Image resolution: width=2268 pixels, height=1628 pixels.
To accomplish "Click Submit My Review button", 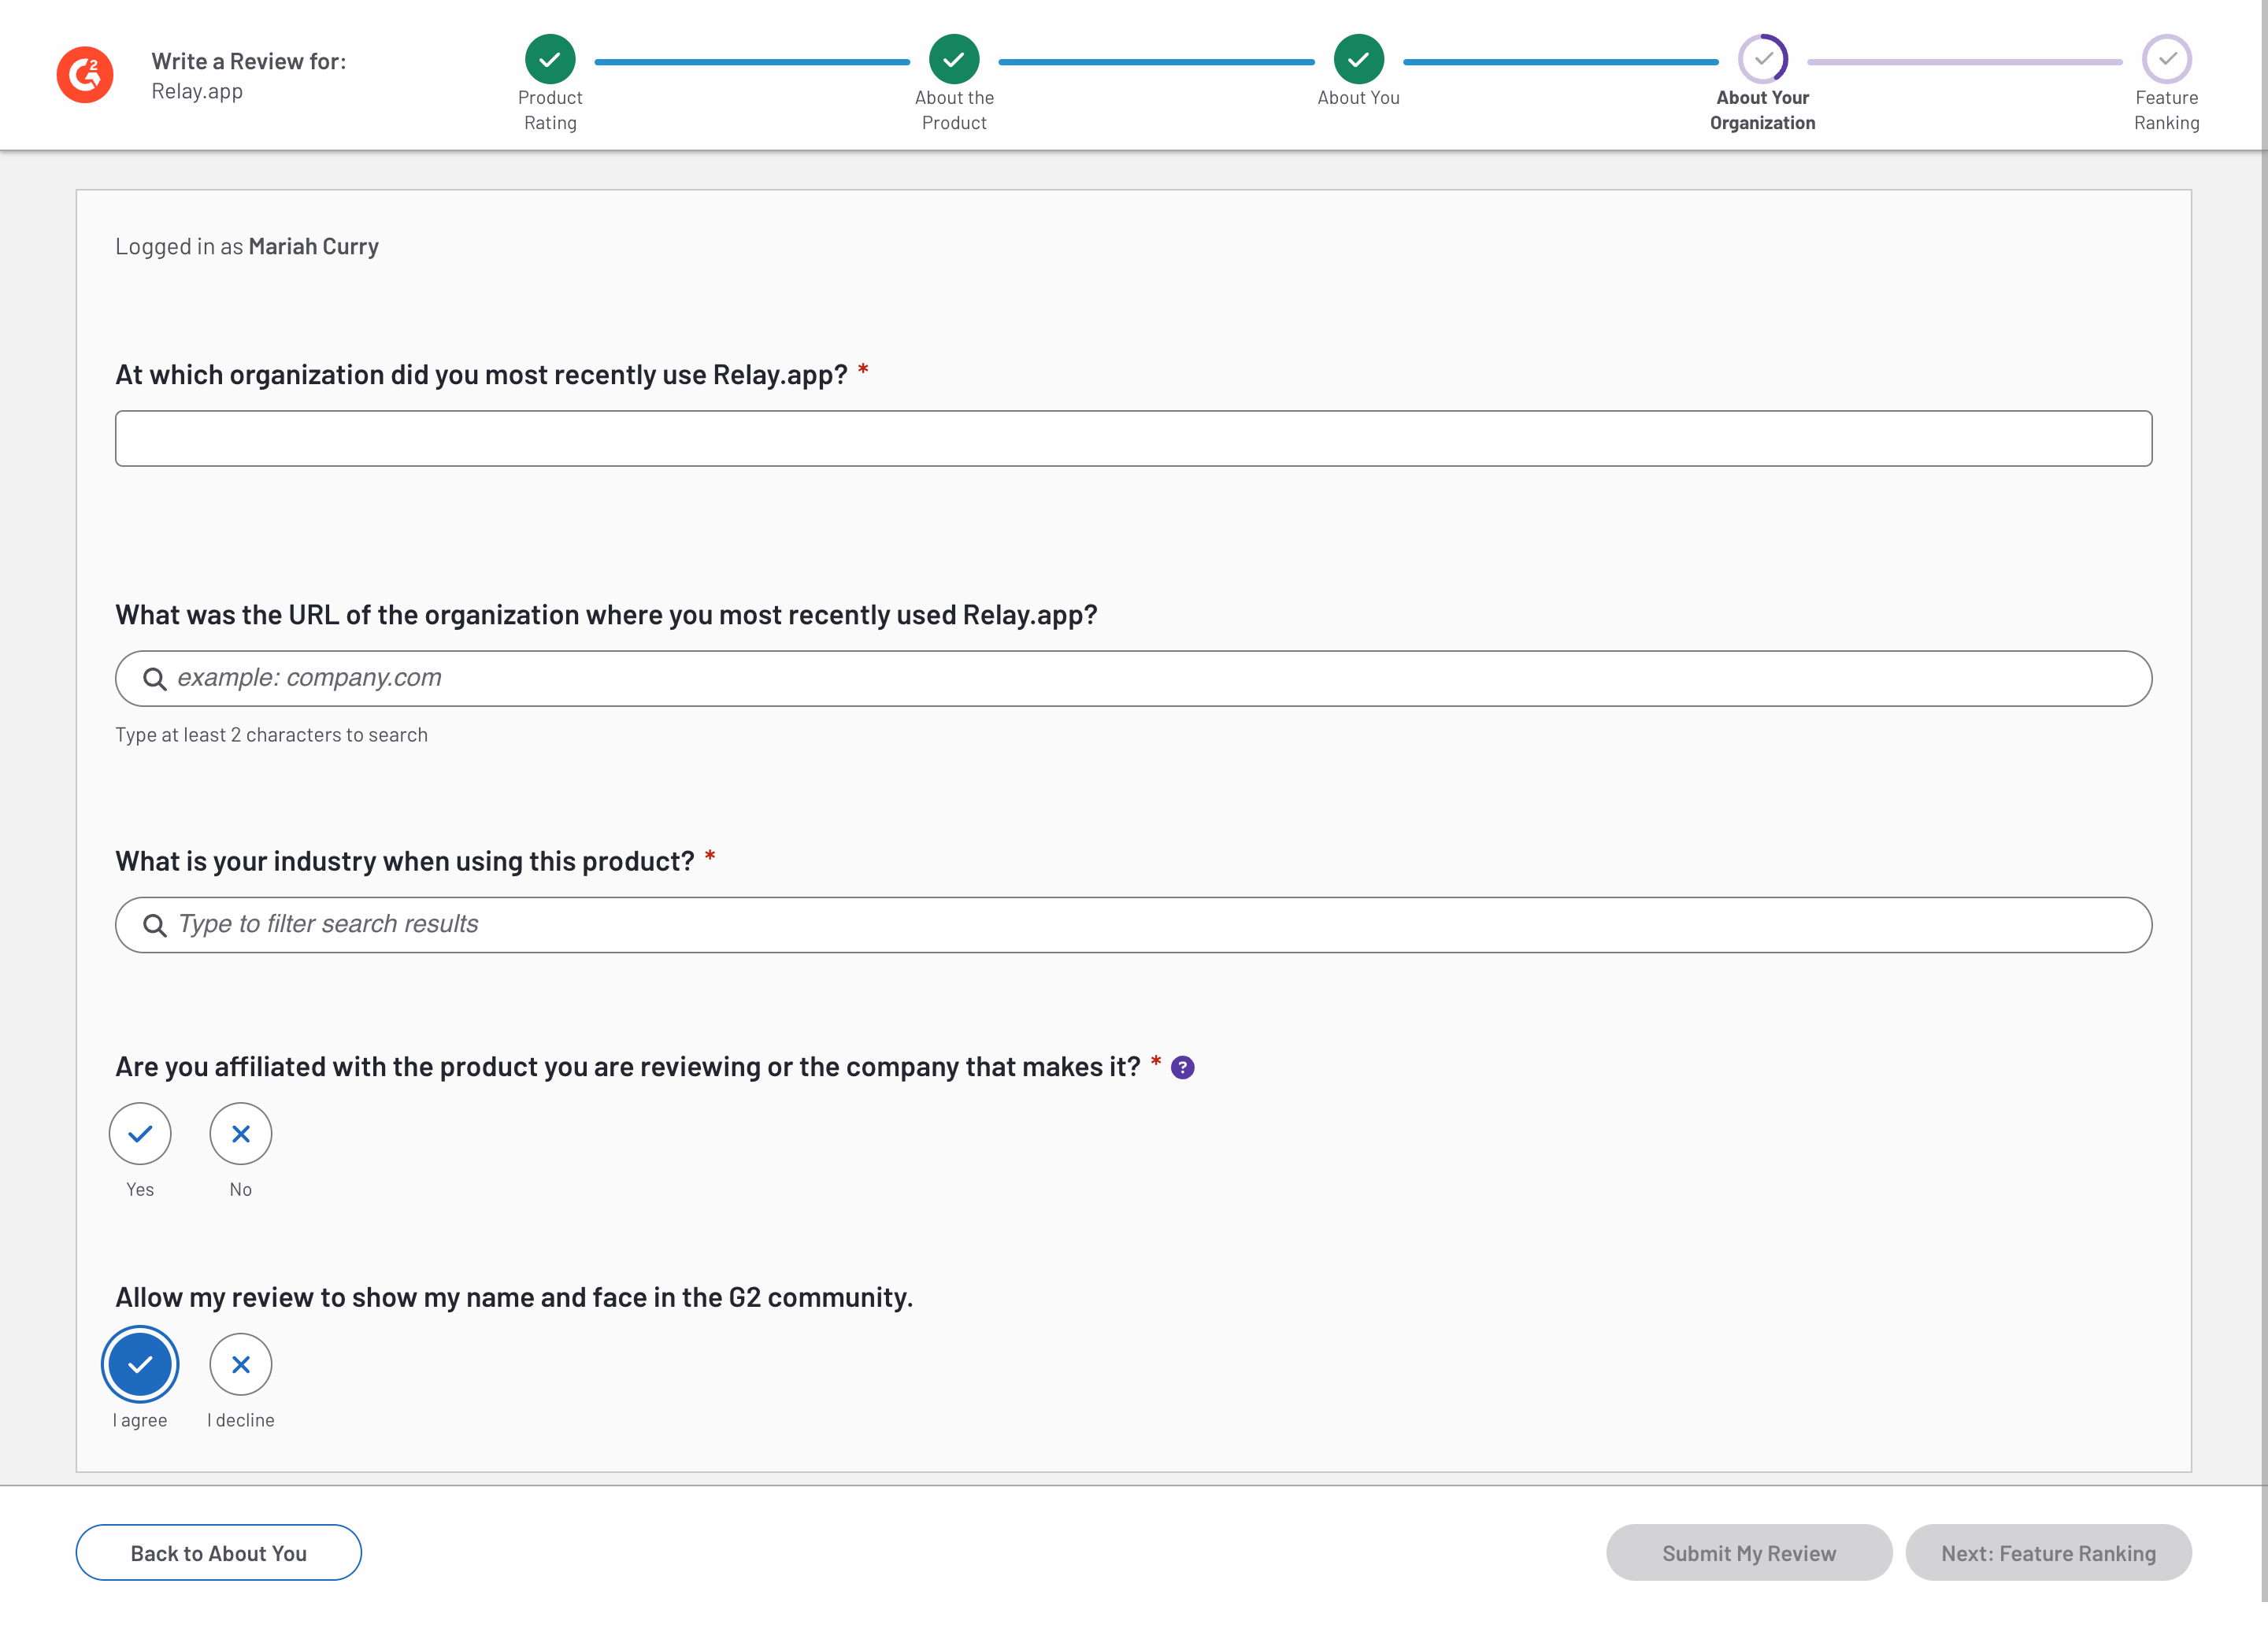I will pos(1749,1552).
